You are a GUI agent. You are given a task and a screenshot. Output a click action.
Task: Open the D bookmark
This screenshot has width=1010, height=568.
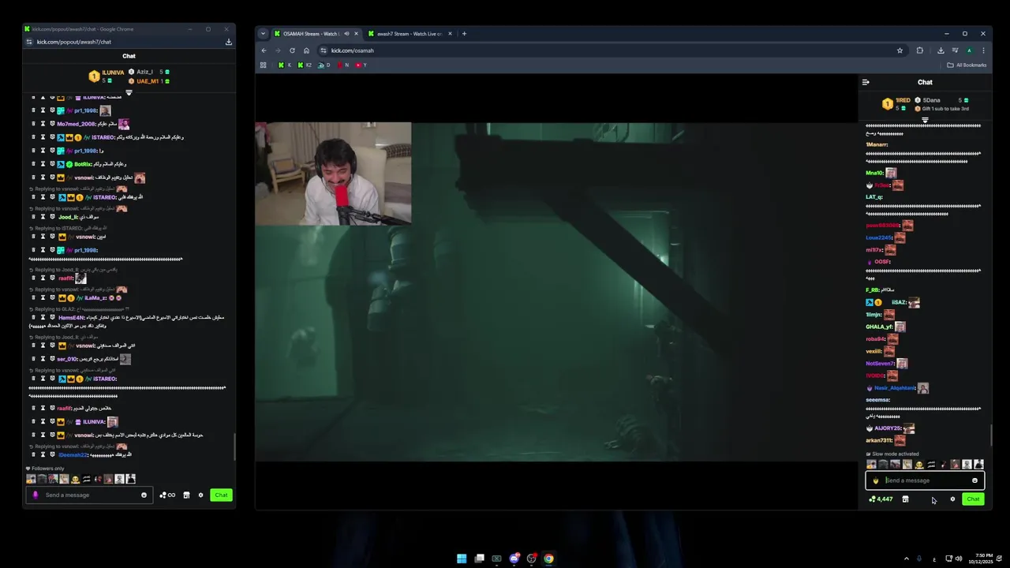[x=324, y=65]
